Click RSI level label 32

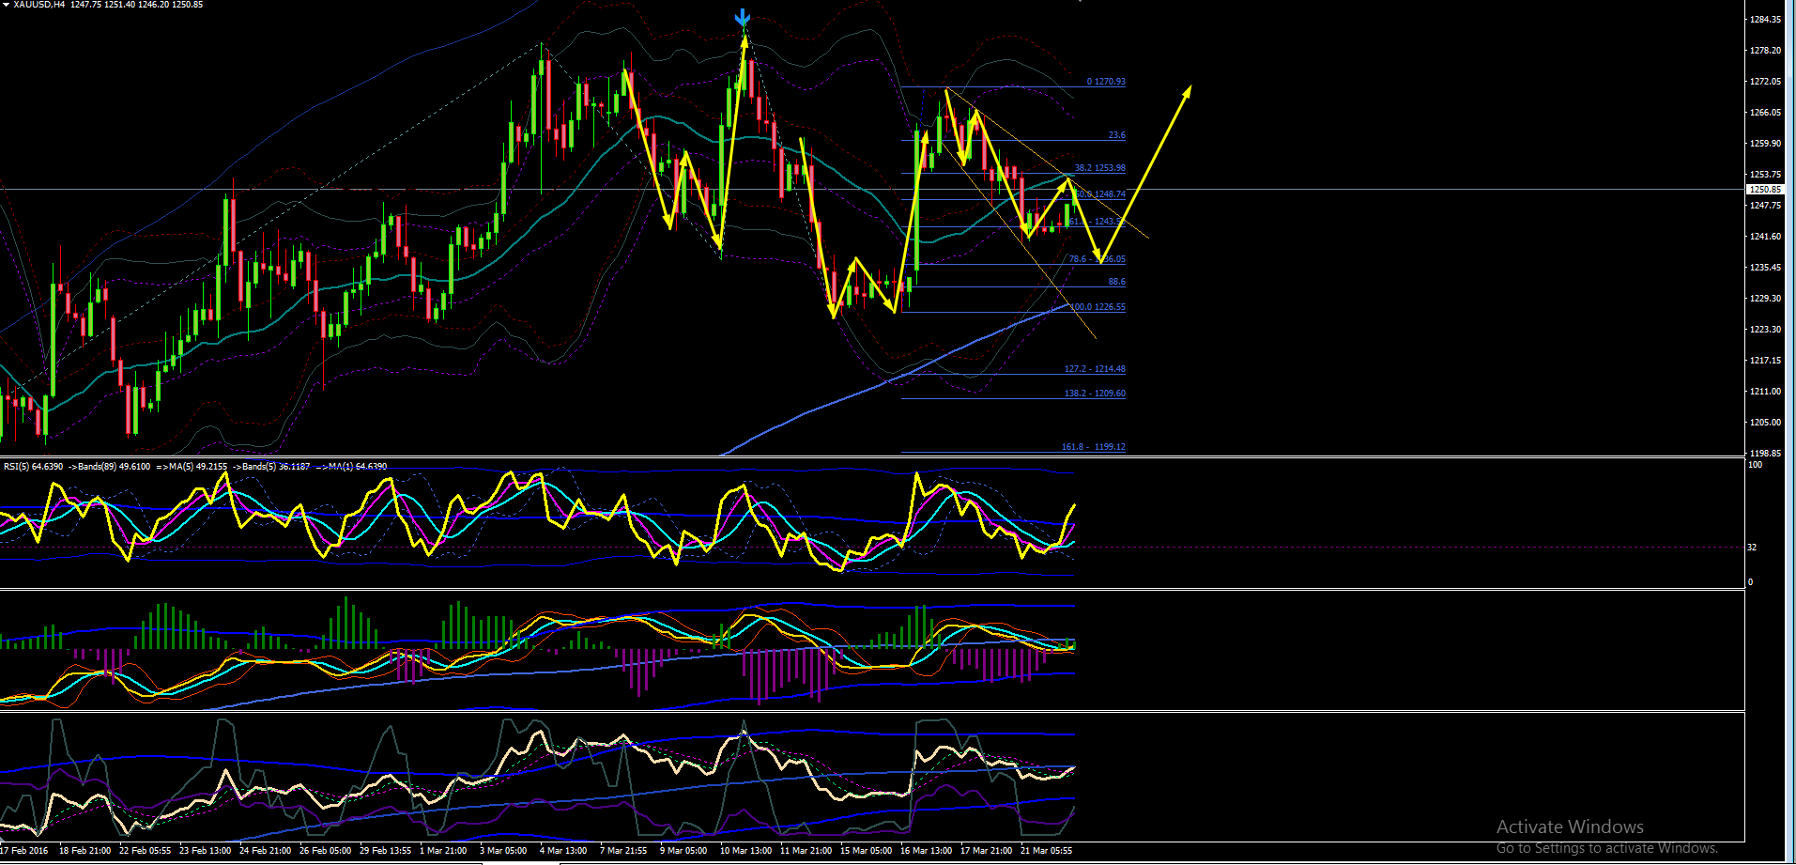coord(1752,548)
